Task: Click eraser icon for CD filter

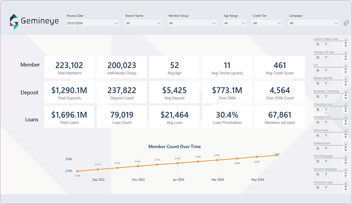Action: click(x=345, y=65)
